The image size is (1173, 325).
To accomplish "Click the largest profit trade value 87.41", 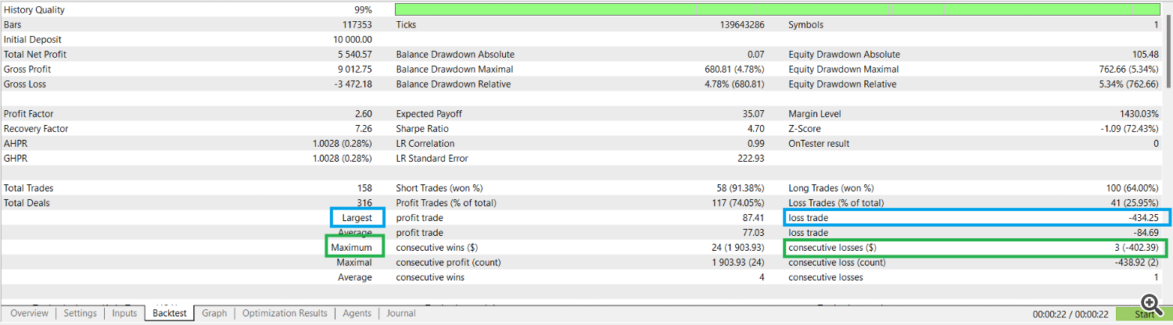I will 754,218.
